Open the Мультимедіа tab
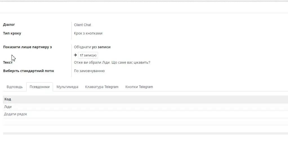 point(67,87)
